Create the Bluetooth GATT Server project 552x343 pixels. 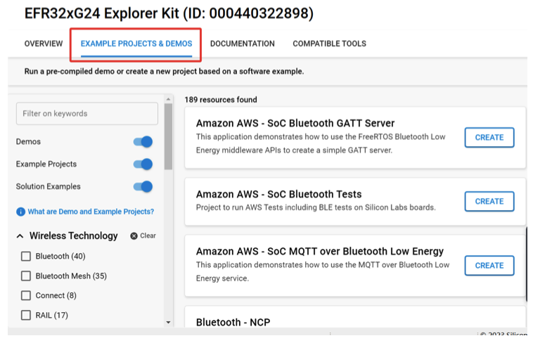pyautogui.click(x=489, y=138)
